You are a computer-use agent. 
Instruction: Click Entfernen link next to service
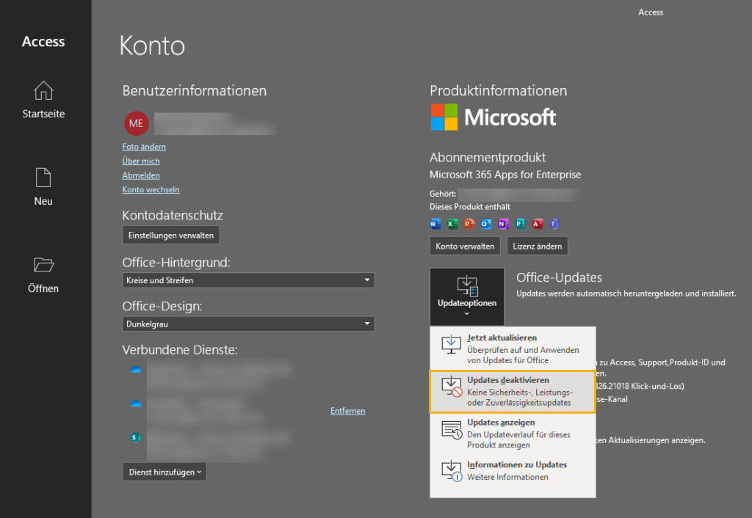pos(347,411)
